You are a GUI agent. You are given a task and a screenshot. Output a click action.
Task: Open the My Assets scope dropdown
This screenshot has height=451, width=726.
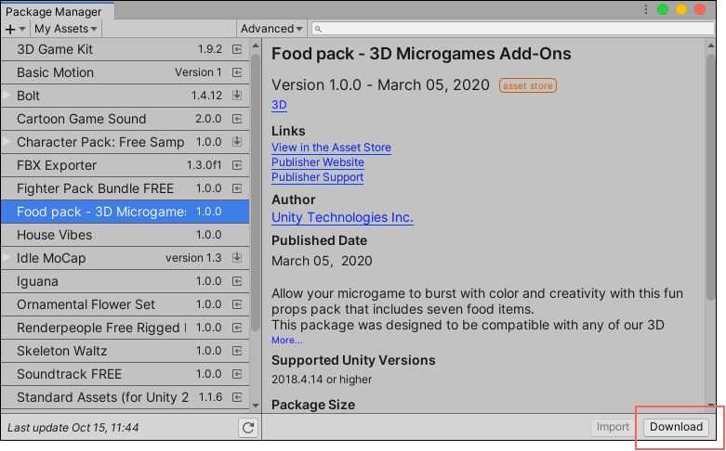tap(66, 29)
